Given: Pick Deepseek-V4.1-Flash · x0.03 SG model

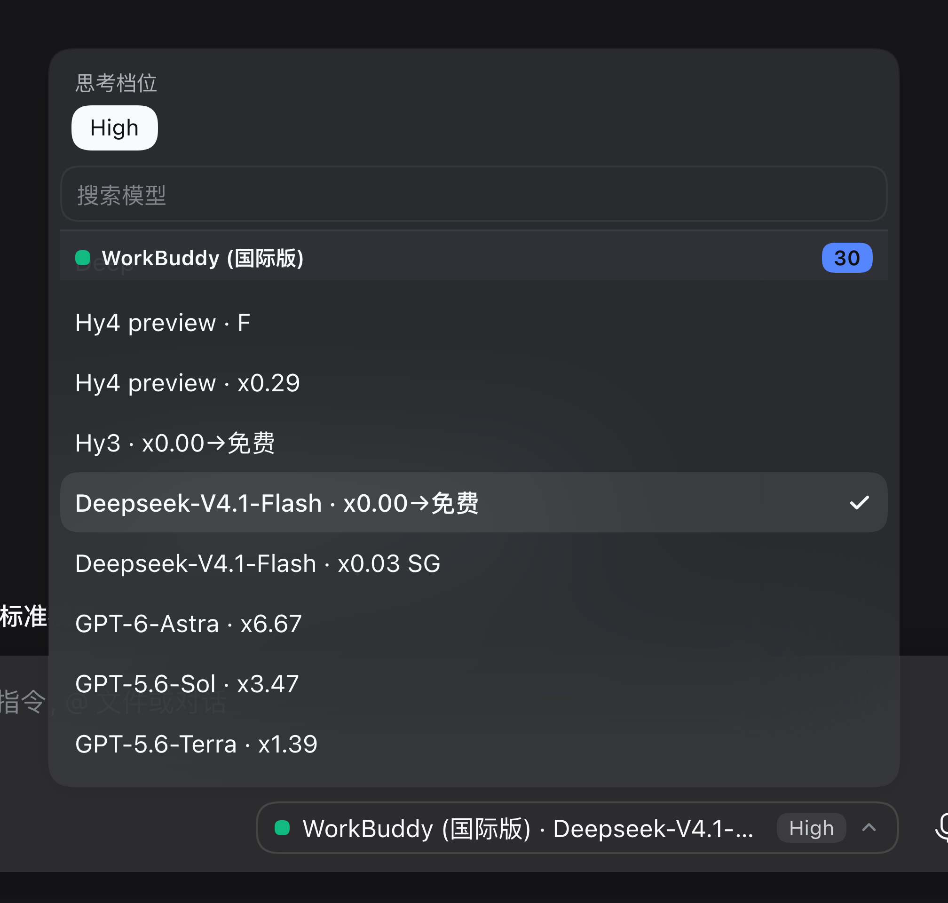Looking at the screenshot, I should [474, 563].
